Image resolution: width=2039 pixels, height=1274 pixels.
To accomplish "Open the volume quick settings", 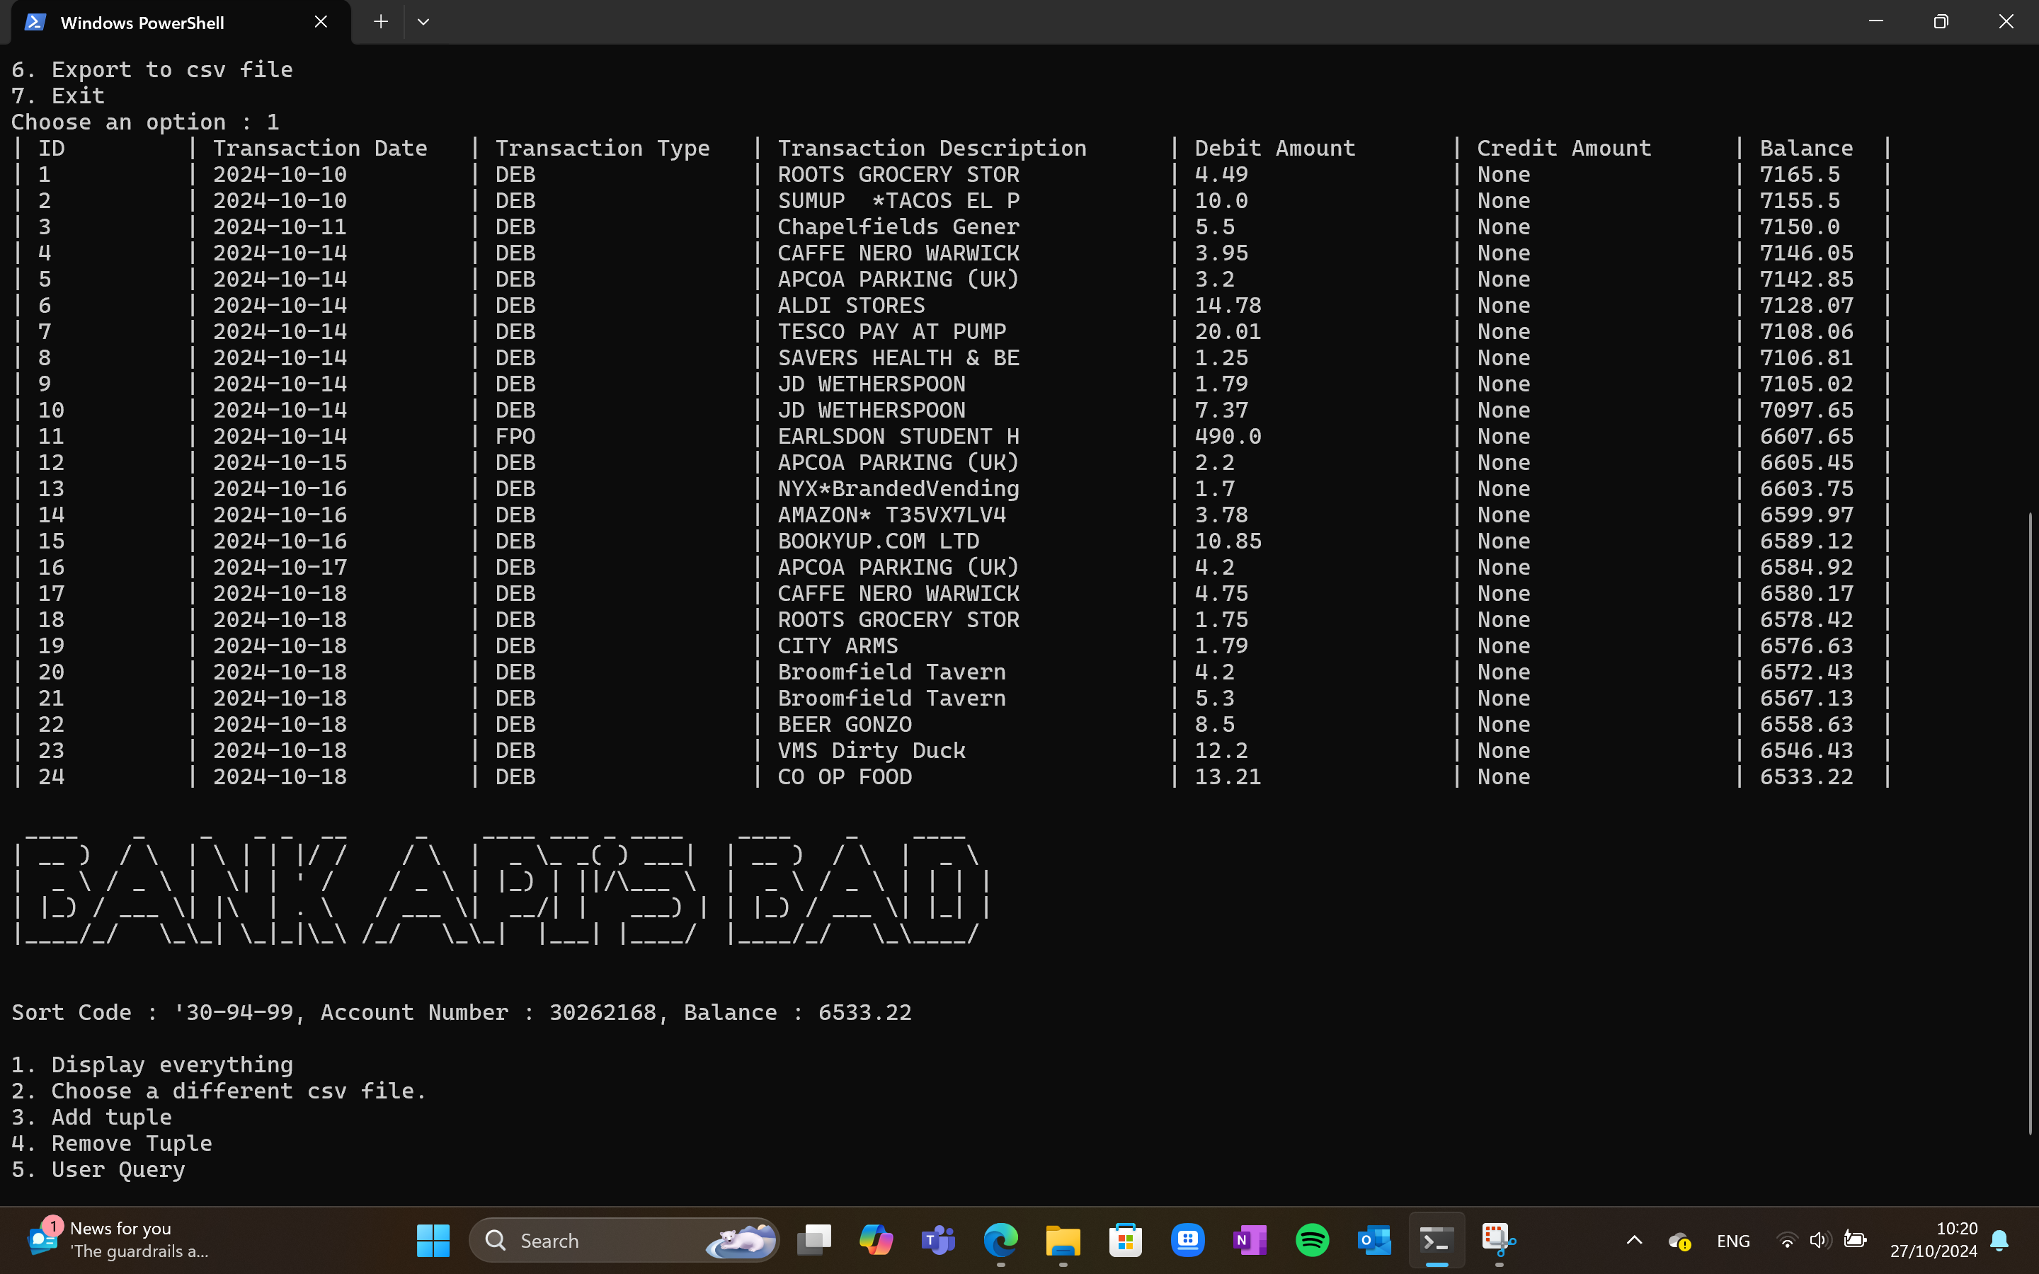I will tap(1819, 1240).
